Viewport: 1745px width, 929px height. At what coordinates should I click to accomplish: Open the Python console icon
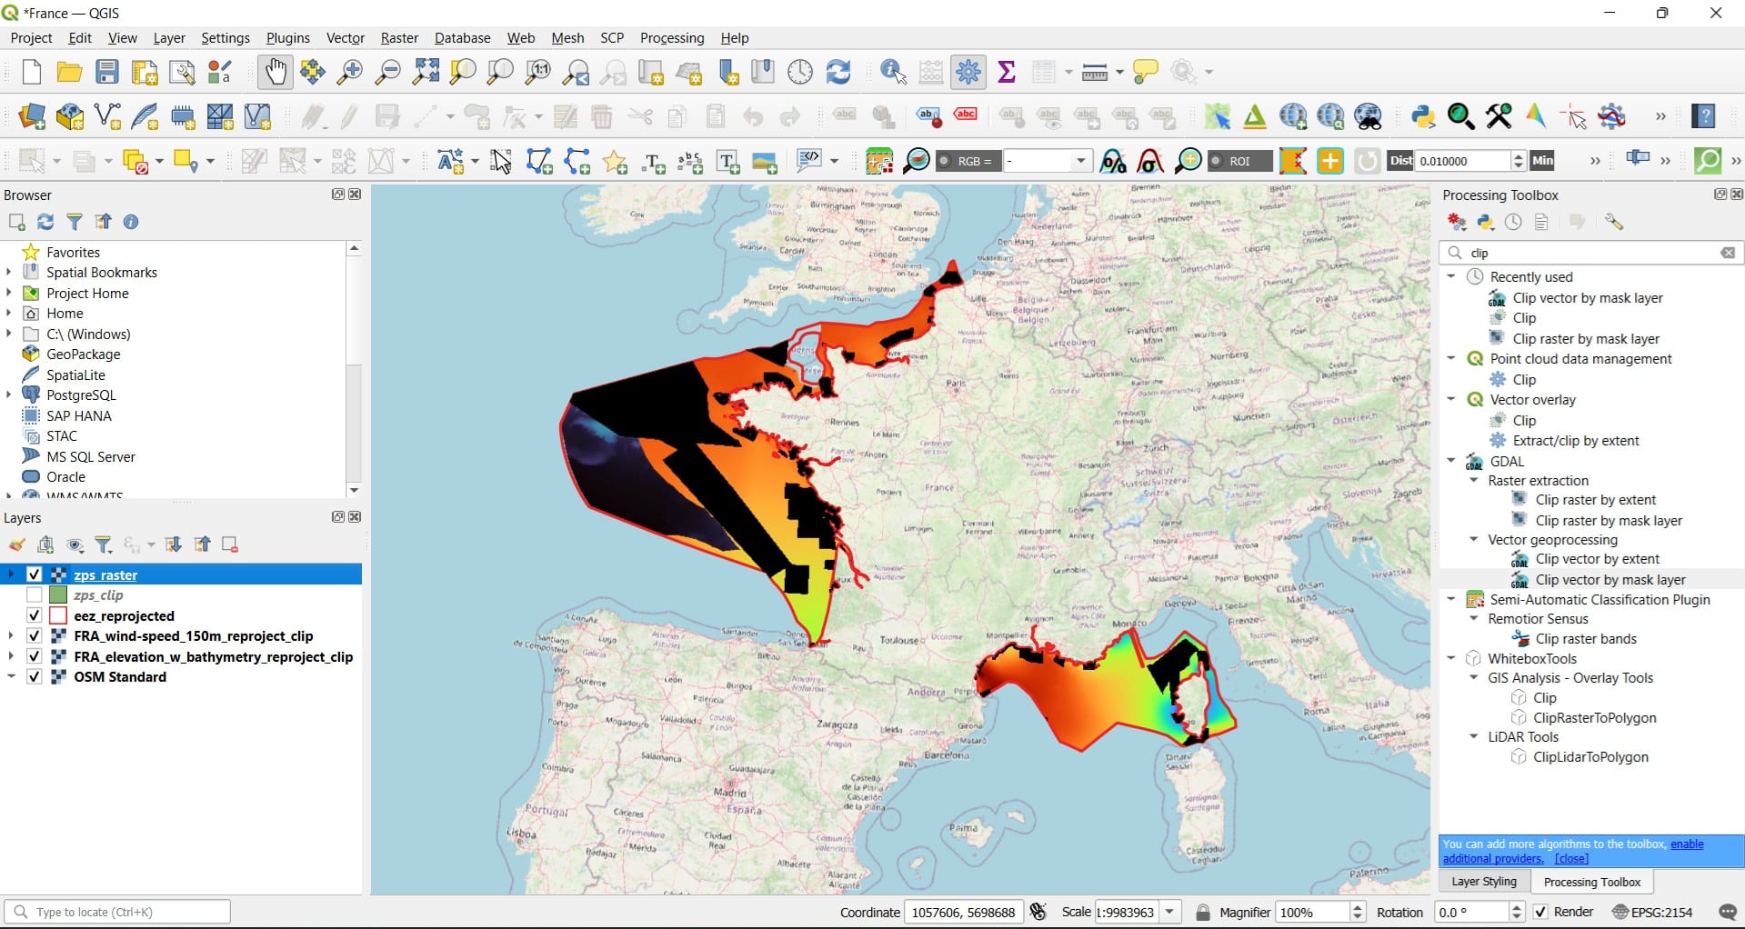[1423, 116]
